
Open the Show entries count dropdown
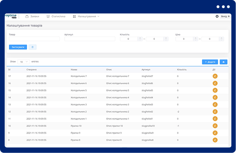(x=23, y=62)
